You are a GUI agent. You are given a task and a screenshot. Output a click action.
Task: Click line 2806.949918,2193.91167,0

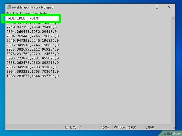[31, 67]
